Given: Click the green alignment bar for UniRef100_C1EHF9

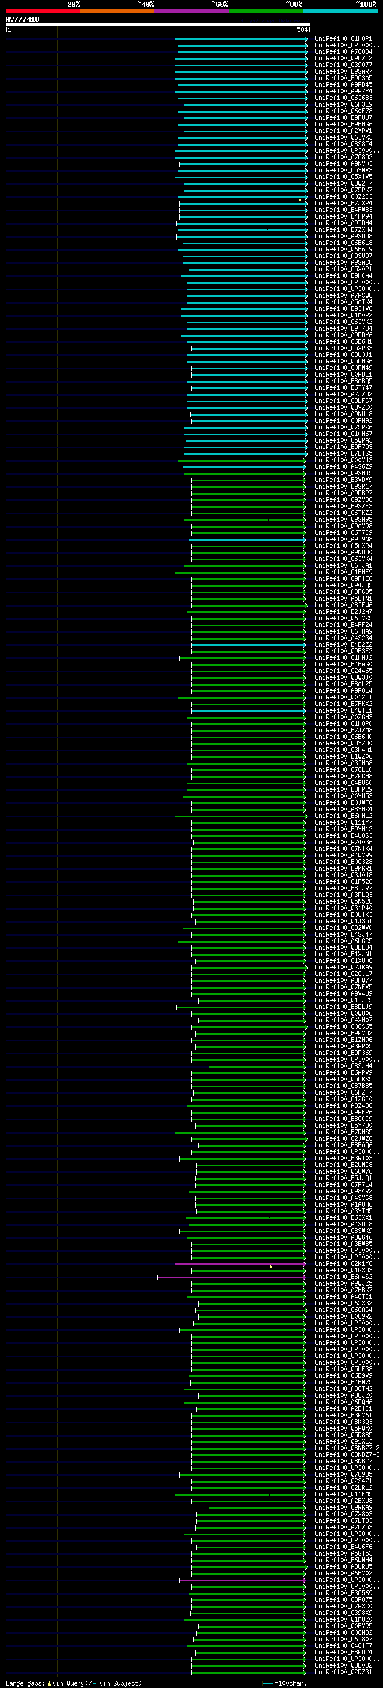Looking at the screenshot, I should tap(241, 572).
